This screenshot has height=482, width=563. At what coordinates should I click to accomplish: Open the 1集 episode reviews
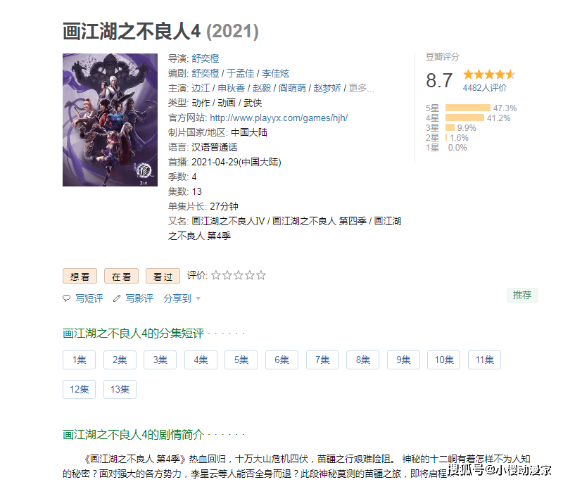79,360
